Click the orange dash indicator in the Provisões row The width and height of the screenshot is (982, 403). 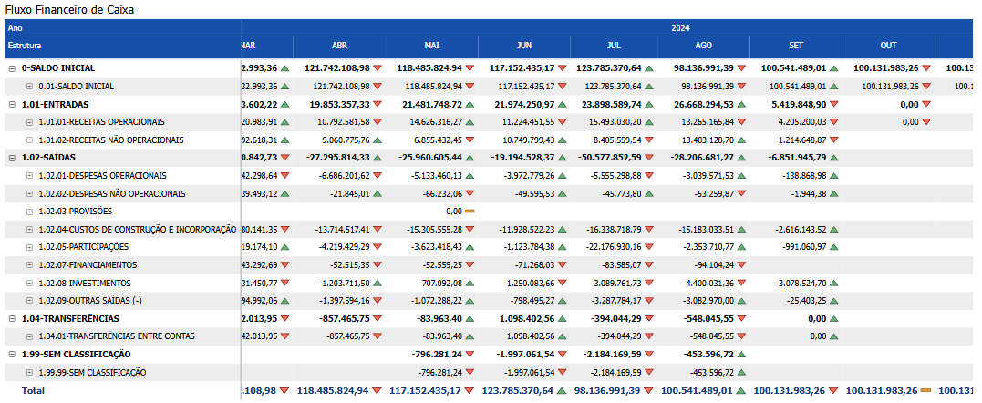470,211
